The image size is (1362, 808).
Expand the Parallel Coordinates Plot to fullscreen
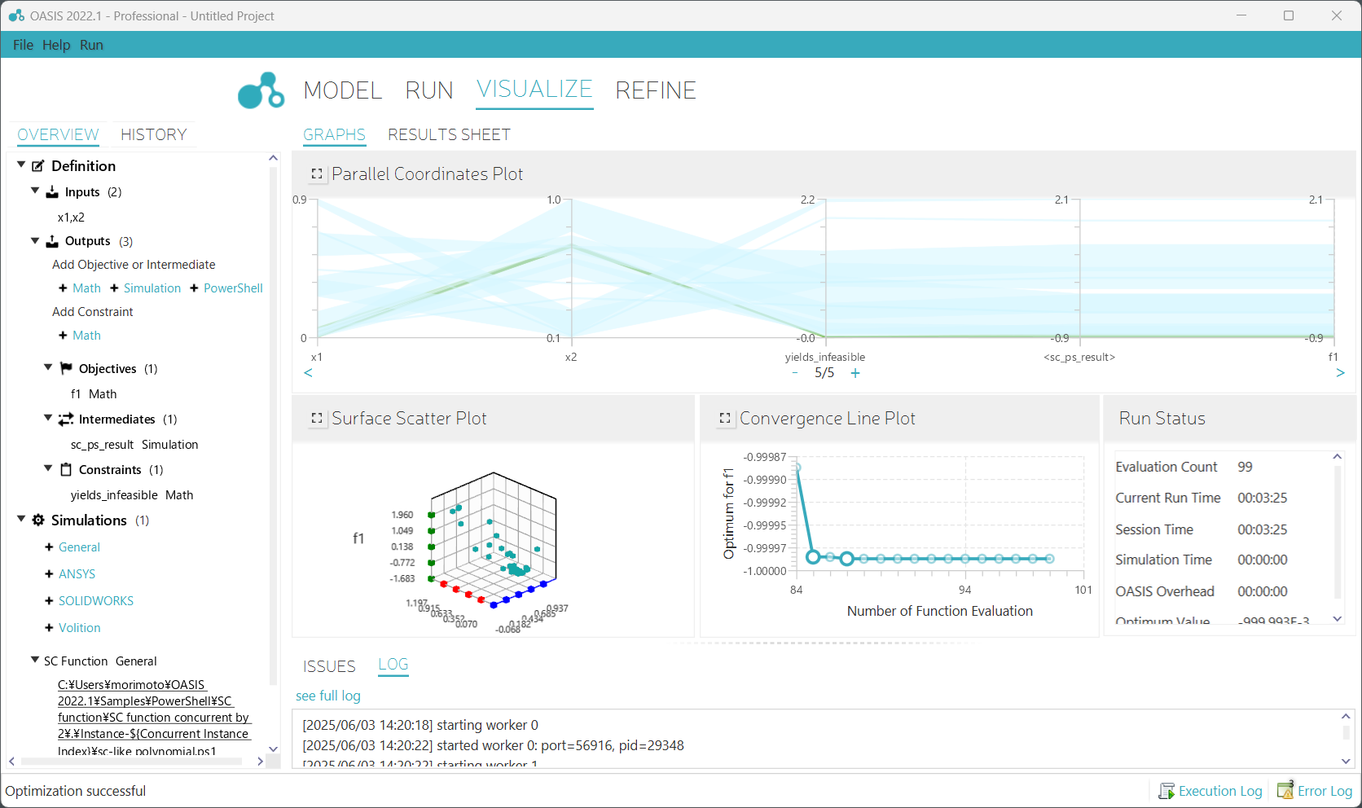point(317,174)
